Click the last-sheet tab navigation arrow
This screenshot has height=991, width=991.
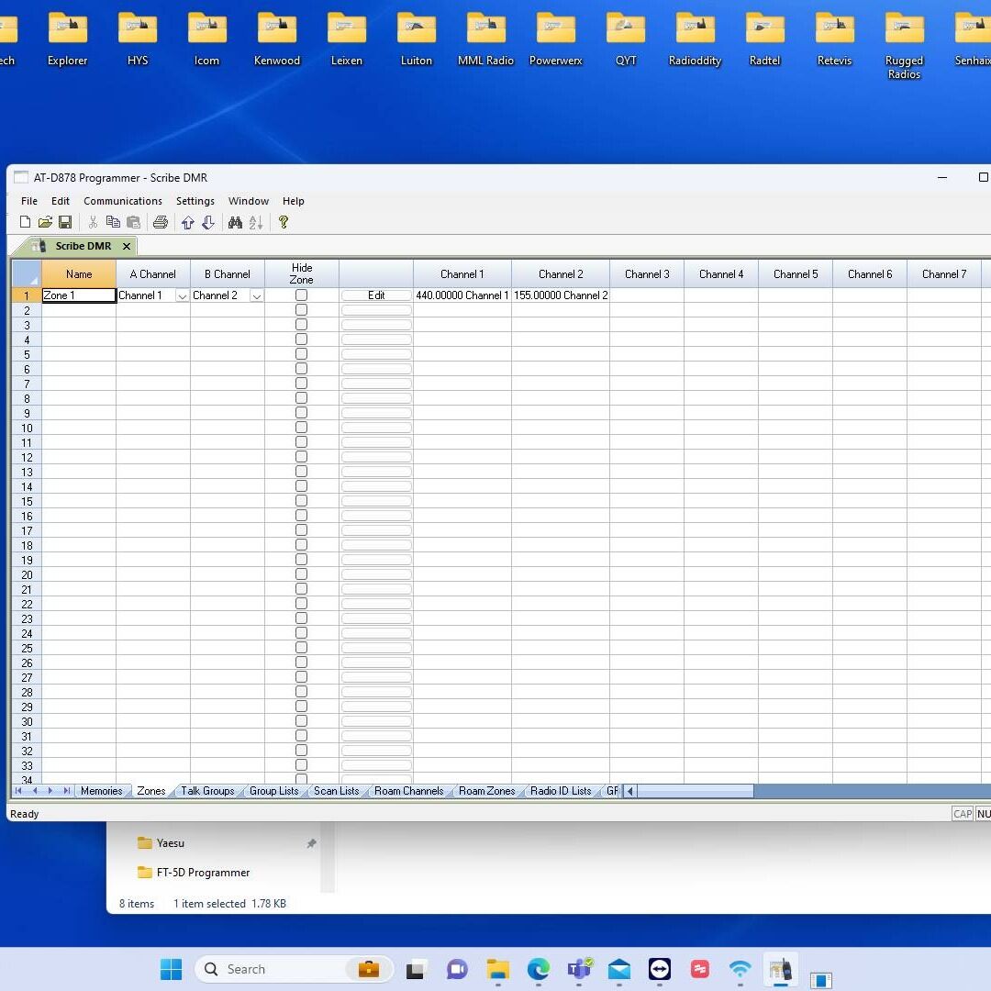pyautogui.click(x=66, y=791)
